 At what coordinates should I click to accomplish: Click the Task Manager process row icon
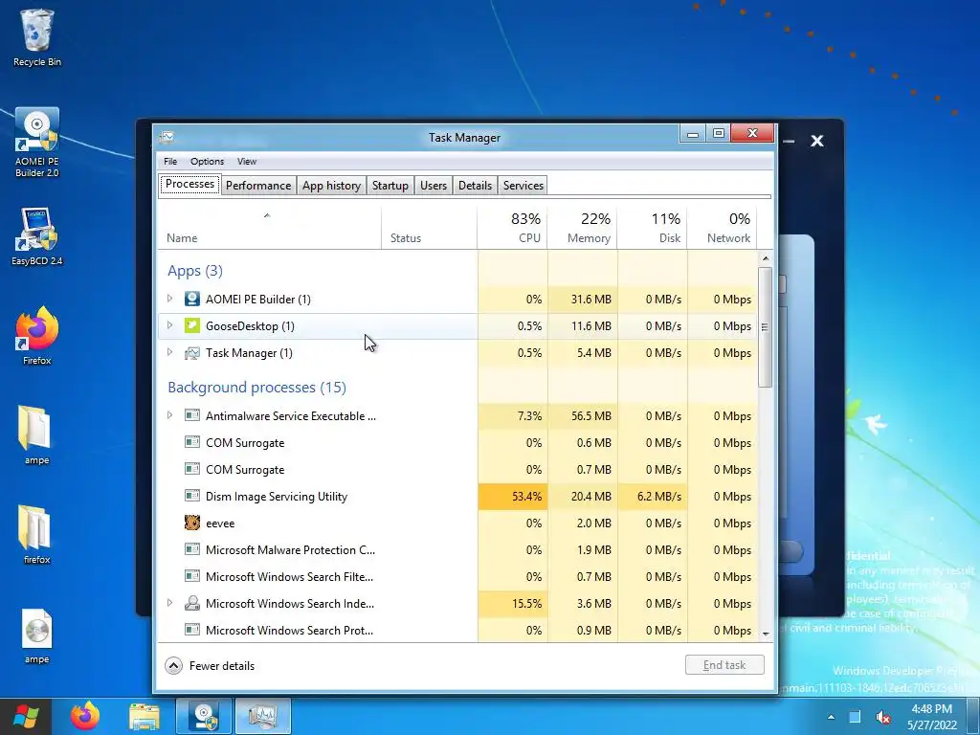pos(191,353)
